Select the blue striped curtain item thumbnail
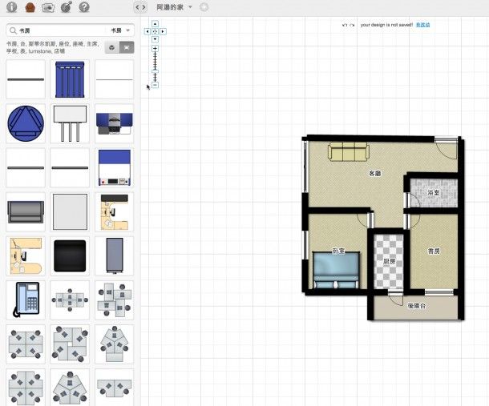This screenshot has height=406, width=489. click(x=70, y=79)
